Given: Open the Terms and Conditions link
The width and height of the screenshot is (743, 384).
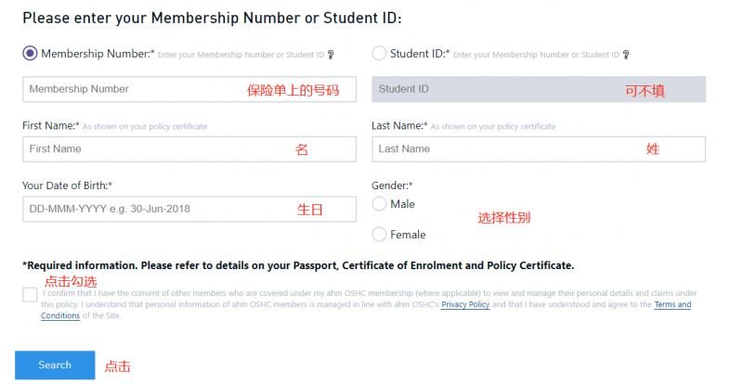Looking at the screenshot, I should click(671, 304).
